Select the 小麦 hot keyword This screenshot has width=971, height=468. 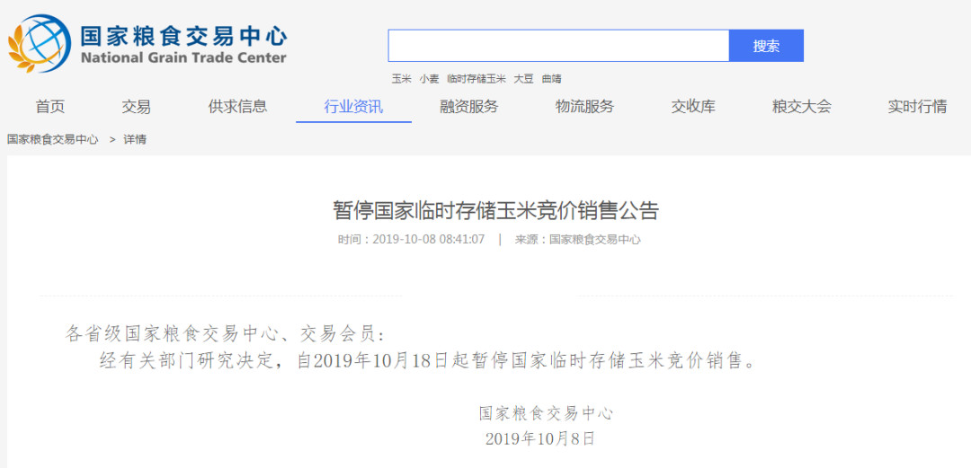[429, 79]
